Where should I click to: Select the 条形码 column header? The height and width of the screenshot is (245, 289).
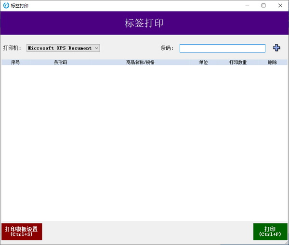pos(60,62)
